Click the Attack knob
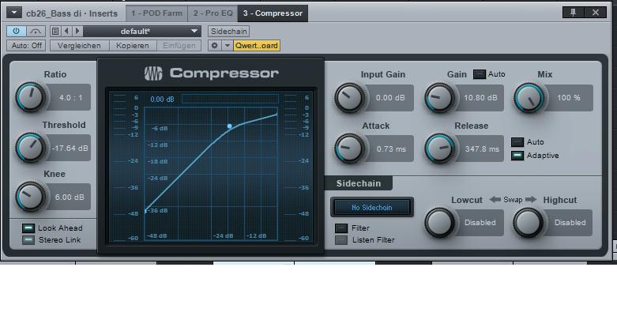 click(x=349, y=149)
